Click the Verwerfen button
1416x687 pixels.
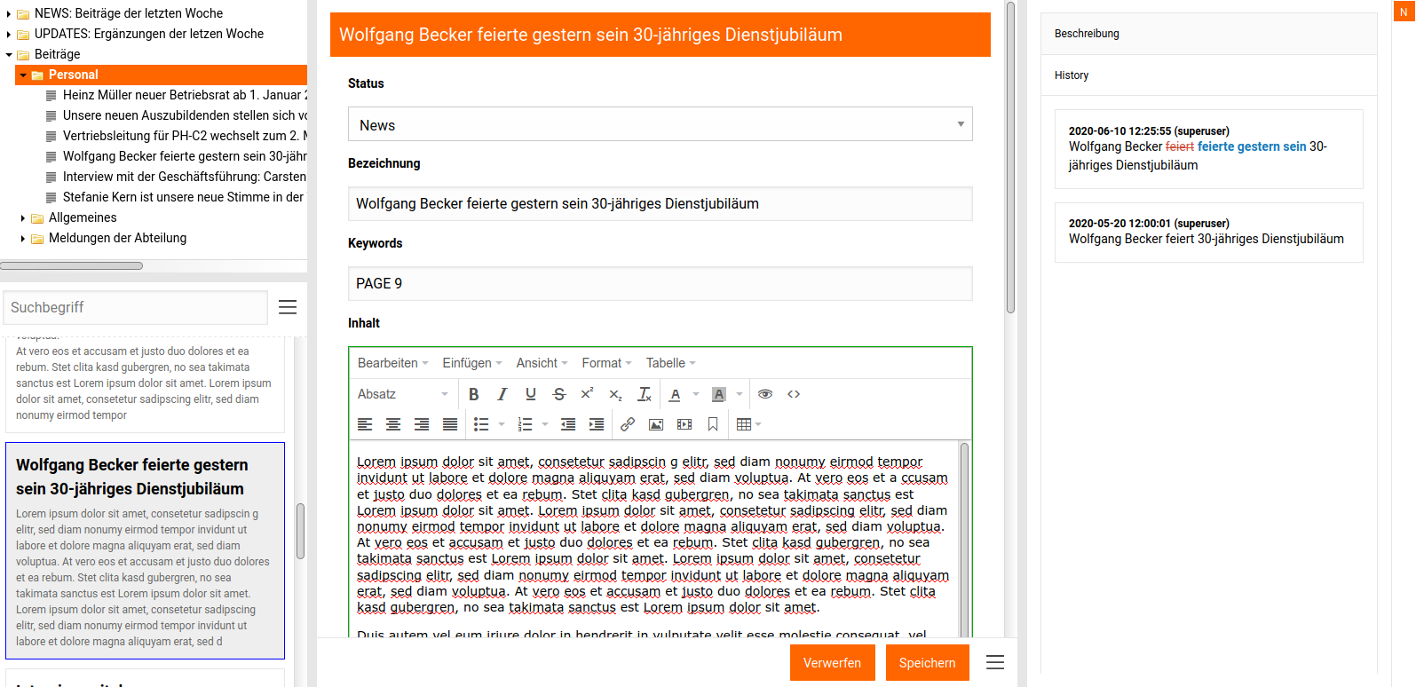pos(832,663)
